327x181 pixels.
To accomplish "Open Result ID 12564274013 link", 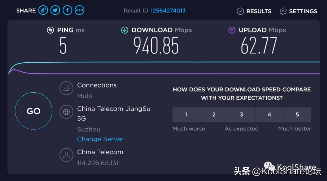I will (168, 11).
